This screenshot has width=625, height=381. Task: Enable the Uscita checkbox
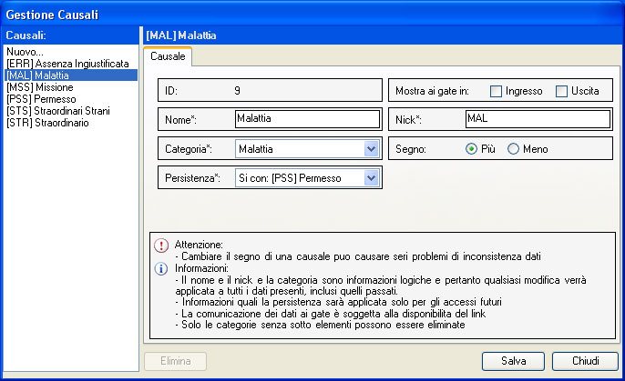pyautogui.click(x=561, y=91)
